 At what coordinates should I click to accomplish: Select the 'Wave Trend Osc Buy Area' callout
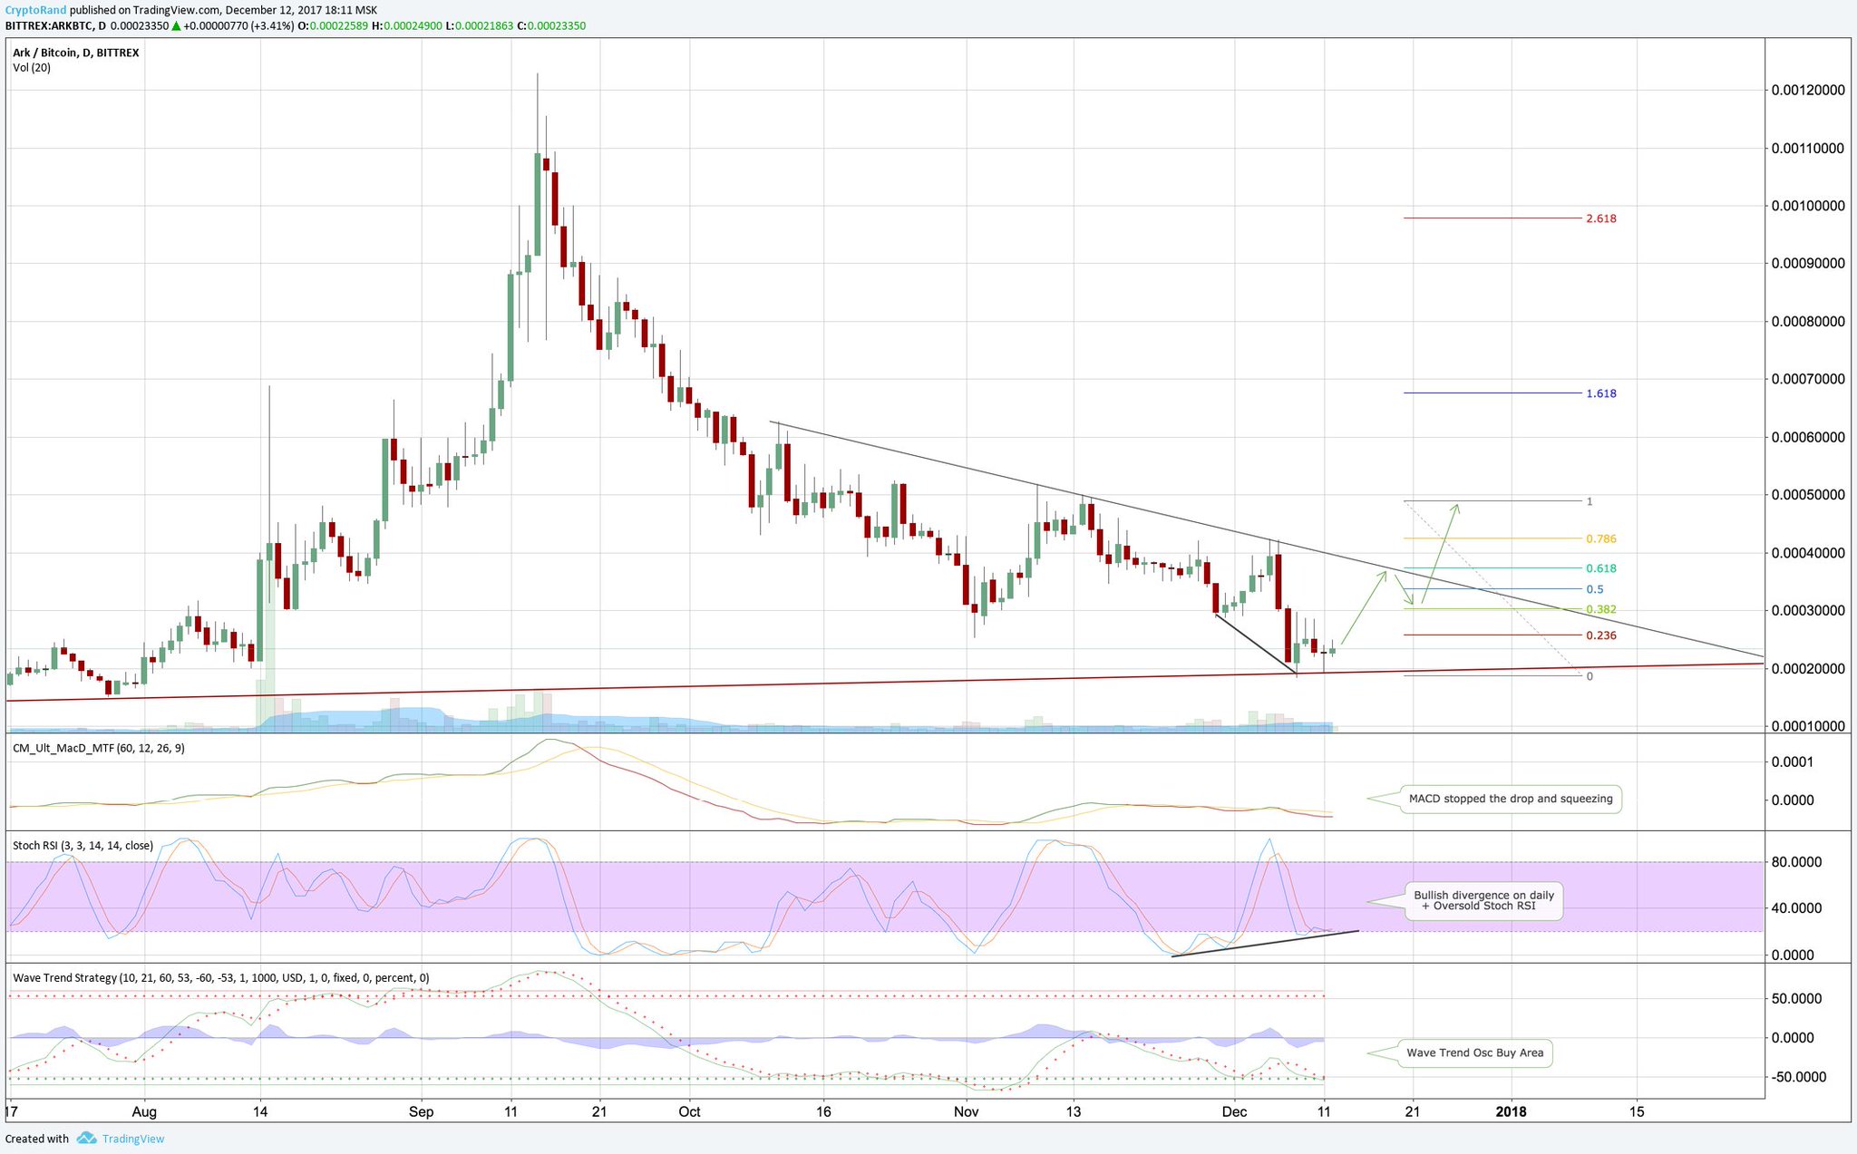(x=1475, y=1052)
